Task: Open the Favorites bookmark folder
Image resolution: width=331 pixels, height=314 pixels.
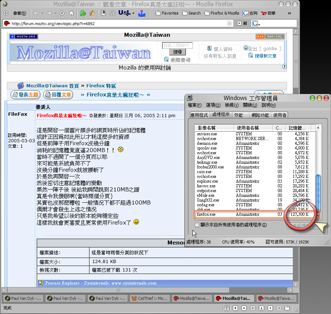Action: coord(167,13)
